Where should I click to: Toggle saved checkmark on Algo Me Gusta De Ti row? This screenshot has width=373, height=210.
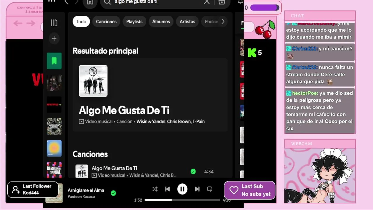click(193, 171)
